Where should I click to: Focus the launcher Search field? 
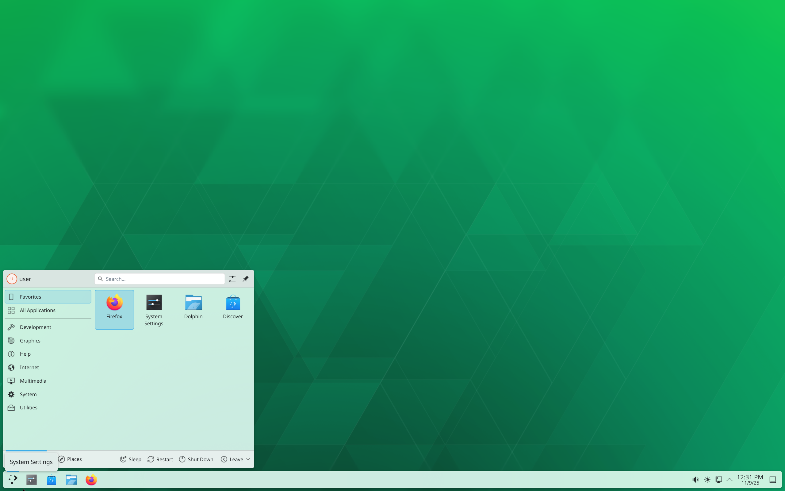159,279
